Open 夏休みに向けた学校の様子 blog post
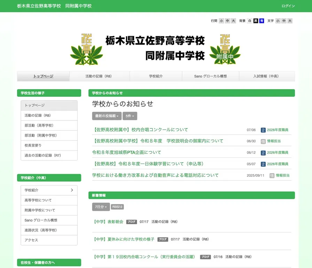312x268 pixels. point(124,239)
